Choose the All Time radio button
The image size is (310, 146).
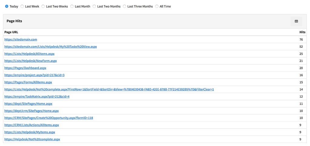(157, 6)
